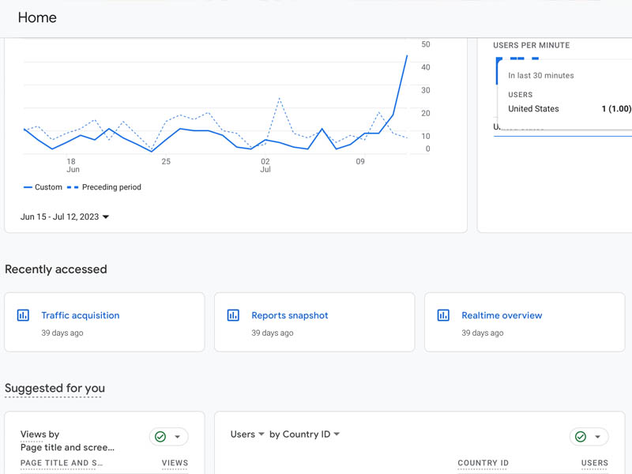The image size is (632, 474).
Task: Click the VIEWS column header
Action: [175, 463]
